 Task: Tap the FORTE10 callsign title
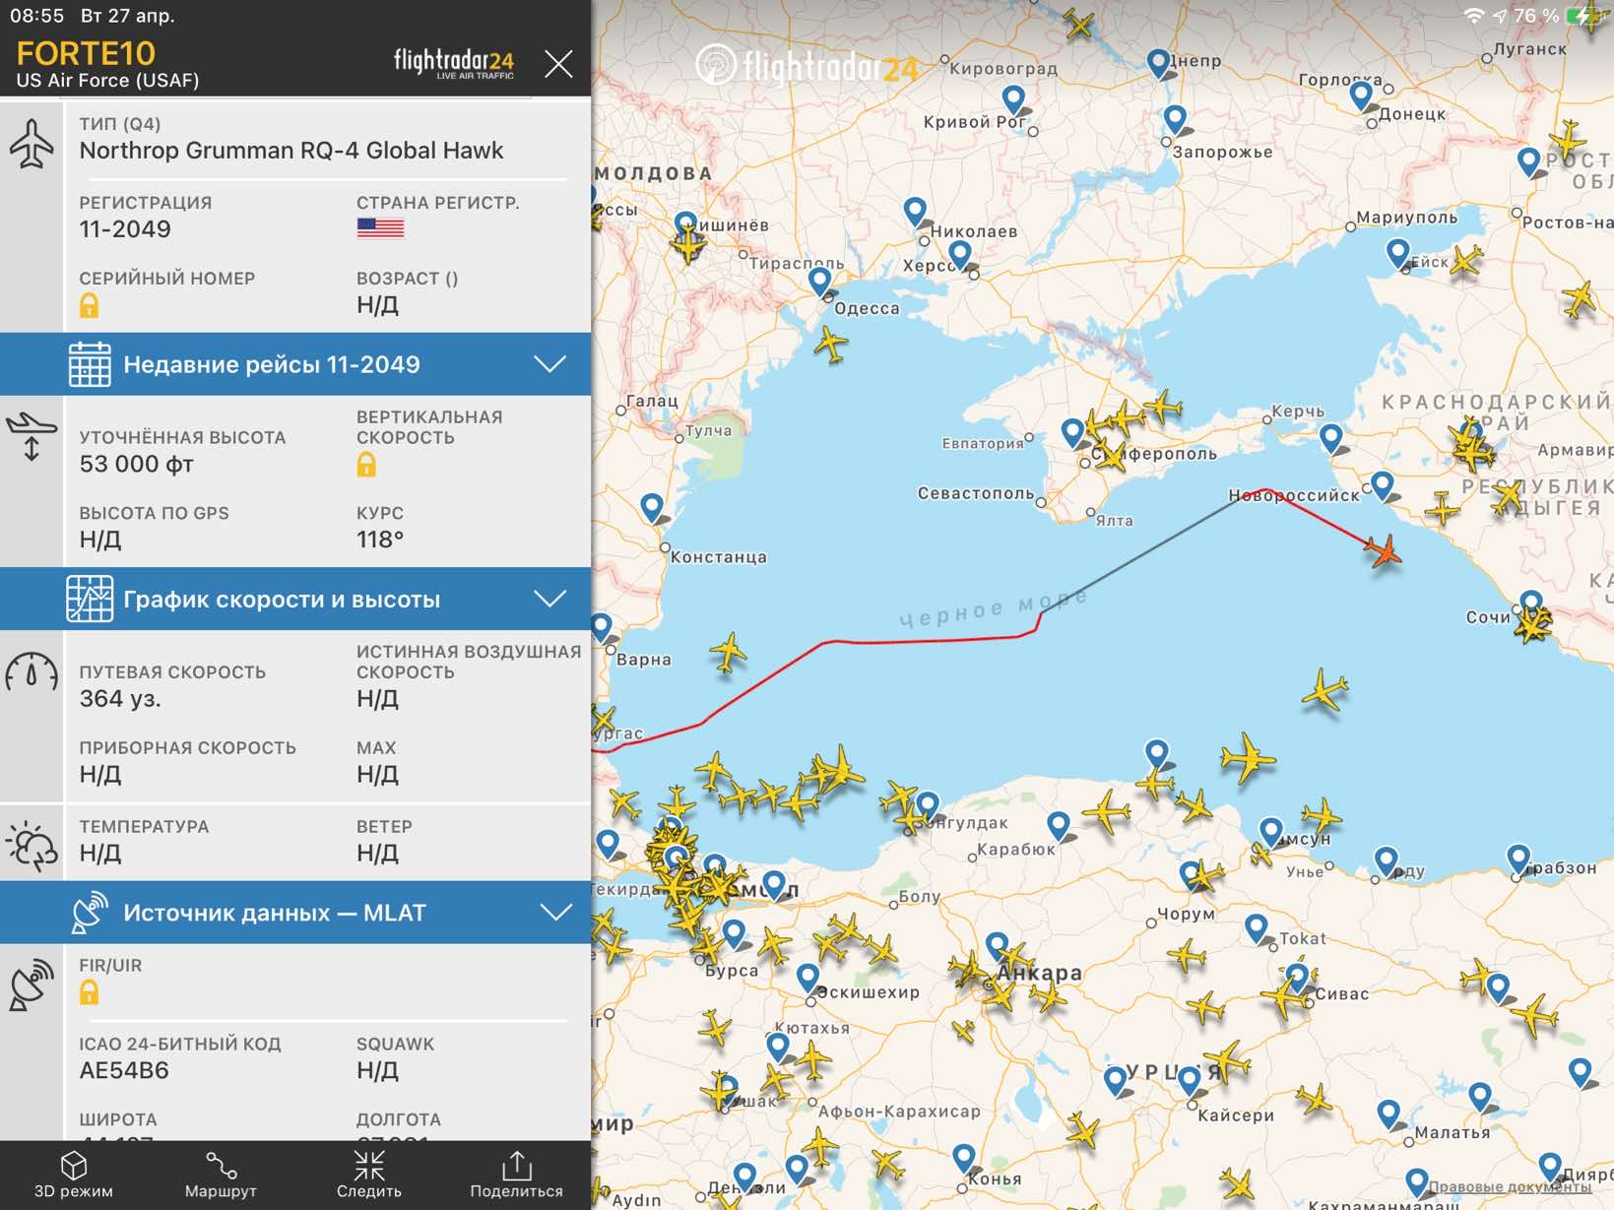coord(86,53)
